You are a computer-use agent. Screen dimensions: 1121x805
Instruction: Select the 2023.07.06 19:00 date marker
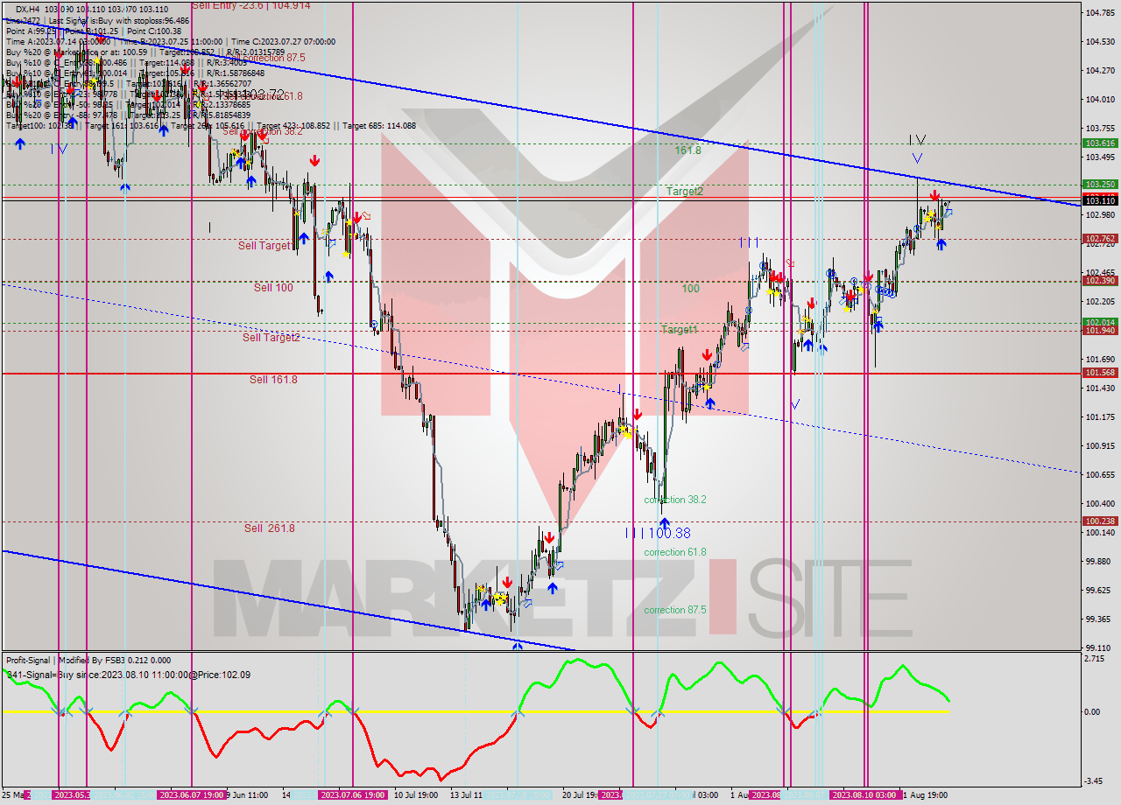click(x=352, y=794)
